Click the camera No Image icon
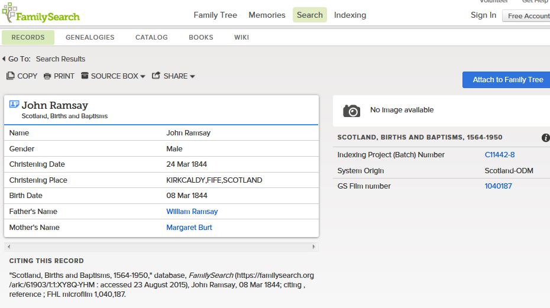The height and width of the screenshot is (308, 550). pyautogui.click(x=351, y=110)
